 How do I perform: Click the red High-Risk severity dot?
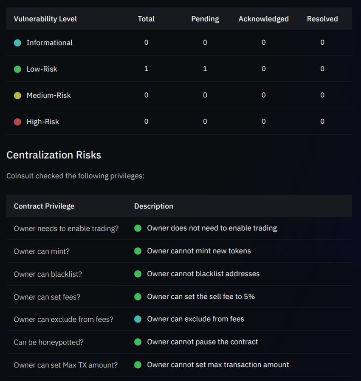pyautogui.click(x=17, y=122)
